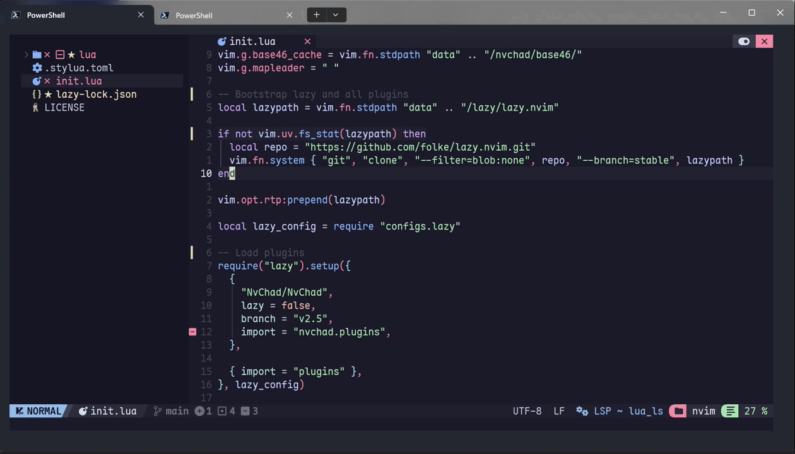
Task: Select the Lua file icon next to init.lua
Action: click(x=37, y=81)
